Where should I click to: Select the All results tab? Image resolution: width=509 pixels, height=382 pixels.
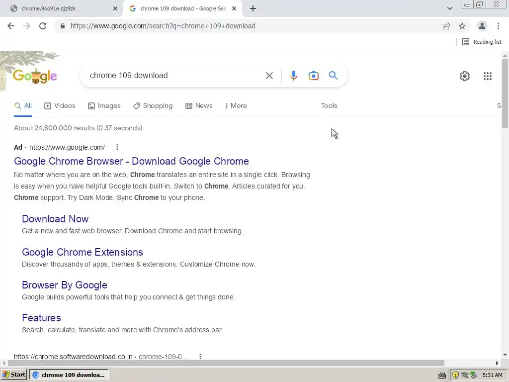23,106
